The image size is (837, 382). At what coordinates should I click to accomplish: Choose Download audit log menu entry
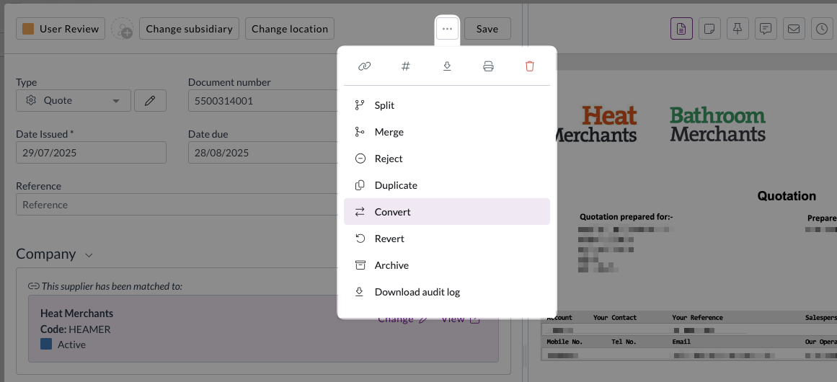pyautogui.click(x=417, y=292)
